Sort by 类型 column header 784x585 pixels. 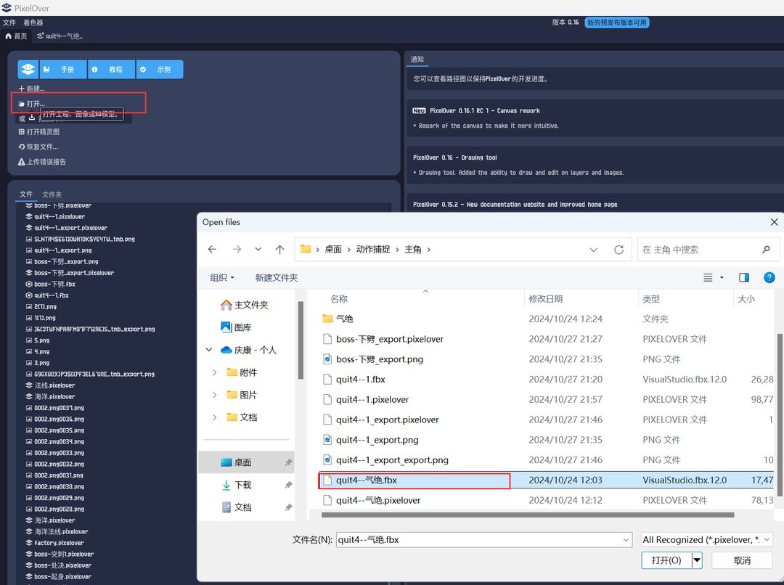pos(651,299)
